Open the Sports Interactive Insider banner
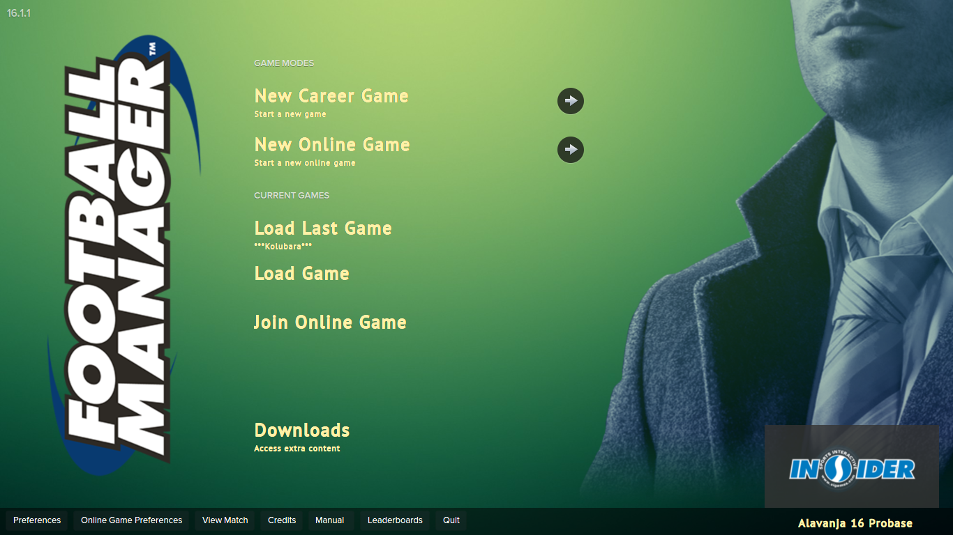953x535 pixels. (852, 467)
